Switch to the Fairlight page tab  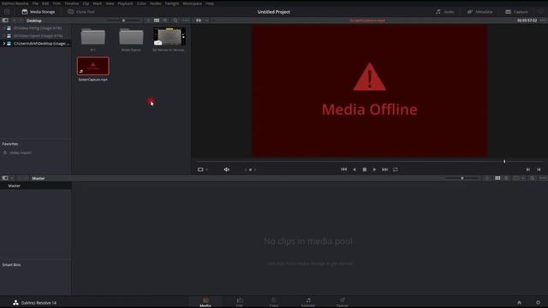click(308, 302)
